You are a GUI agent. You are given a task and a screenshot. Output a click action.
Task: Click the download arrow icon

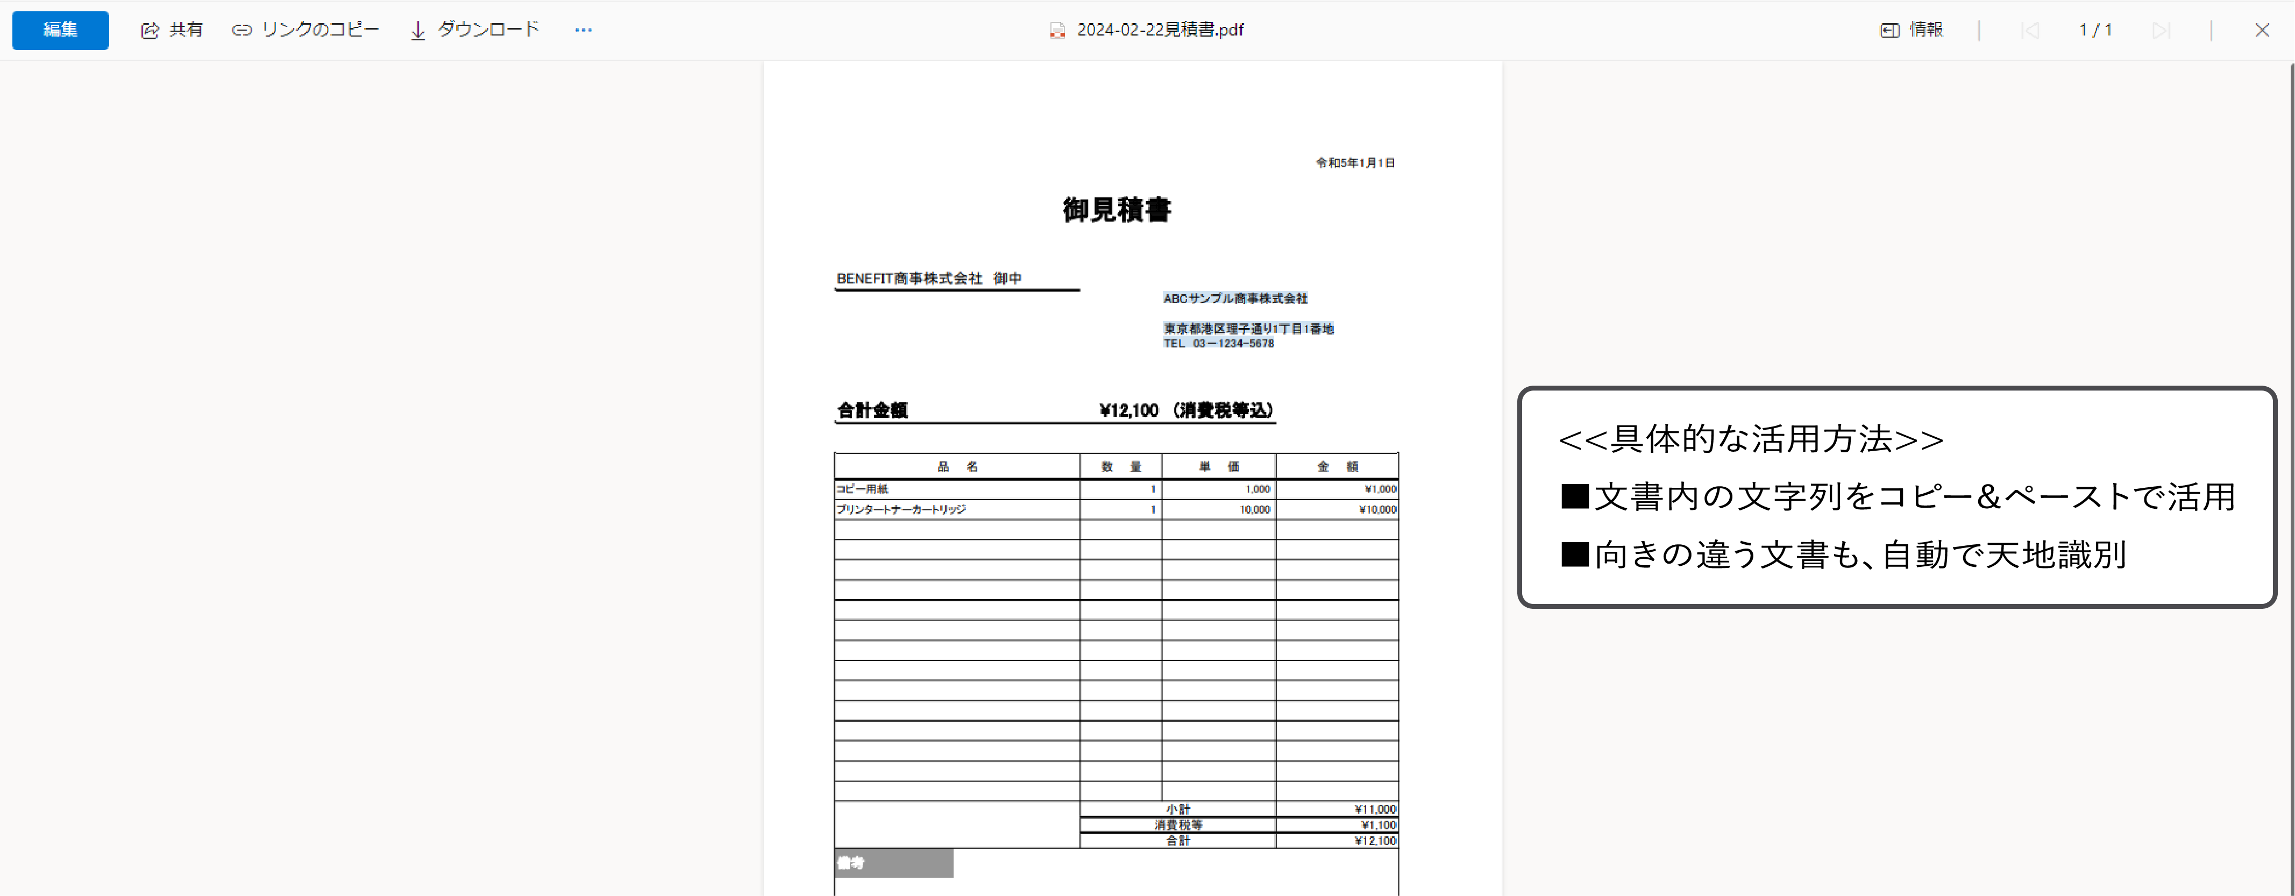coord(418,30)
